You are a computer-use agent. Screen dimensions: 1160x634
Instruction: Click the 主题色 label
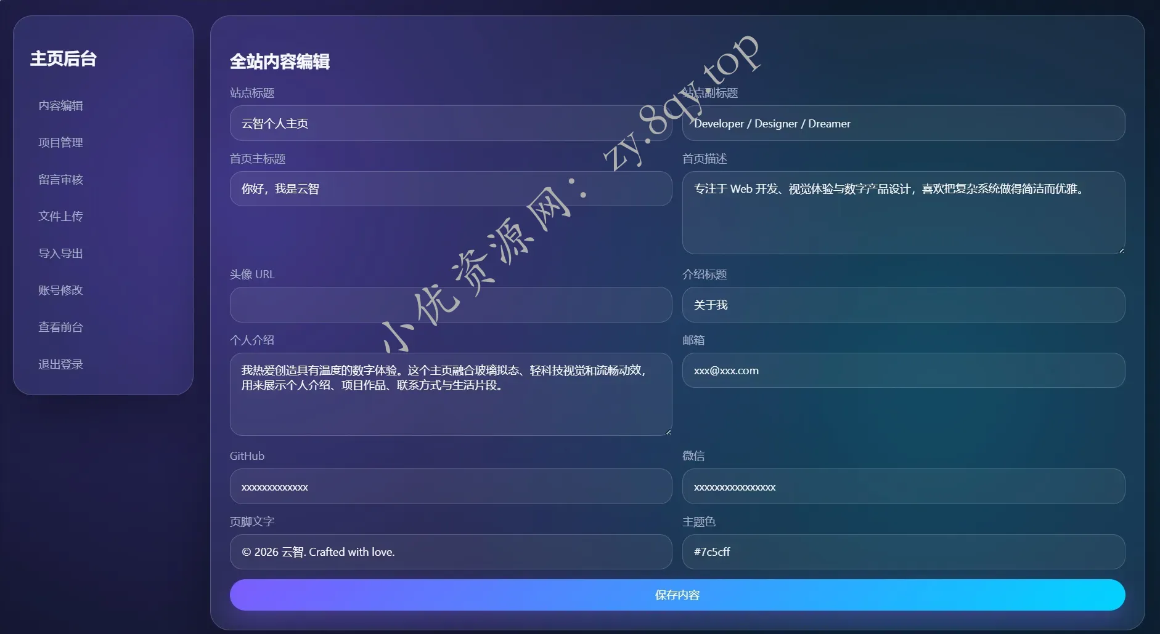tap(699, 522)
